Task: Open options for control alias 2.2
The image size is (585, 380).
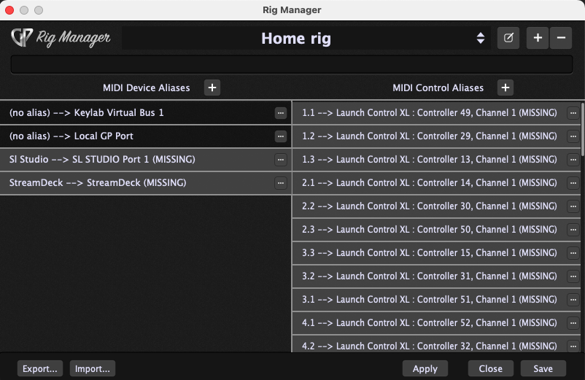Action: (573, 206)
